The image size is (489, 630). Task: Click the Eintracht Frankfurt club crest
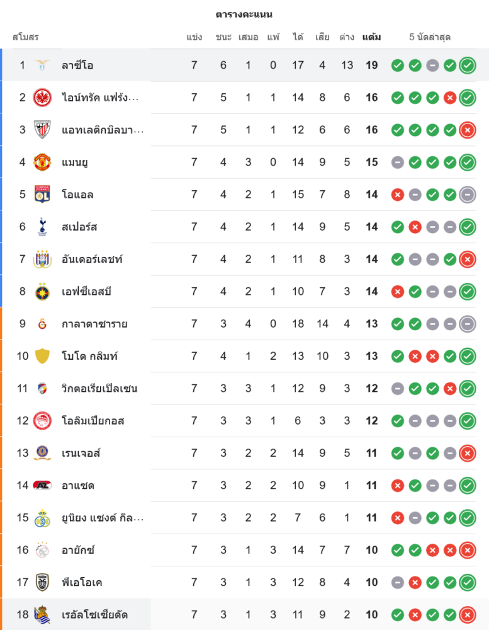(x=42, y=98)
